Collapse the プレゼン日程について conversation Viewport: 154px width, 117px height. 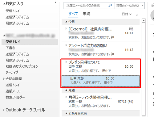coord(66,62)
